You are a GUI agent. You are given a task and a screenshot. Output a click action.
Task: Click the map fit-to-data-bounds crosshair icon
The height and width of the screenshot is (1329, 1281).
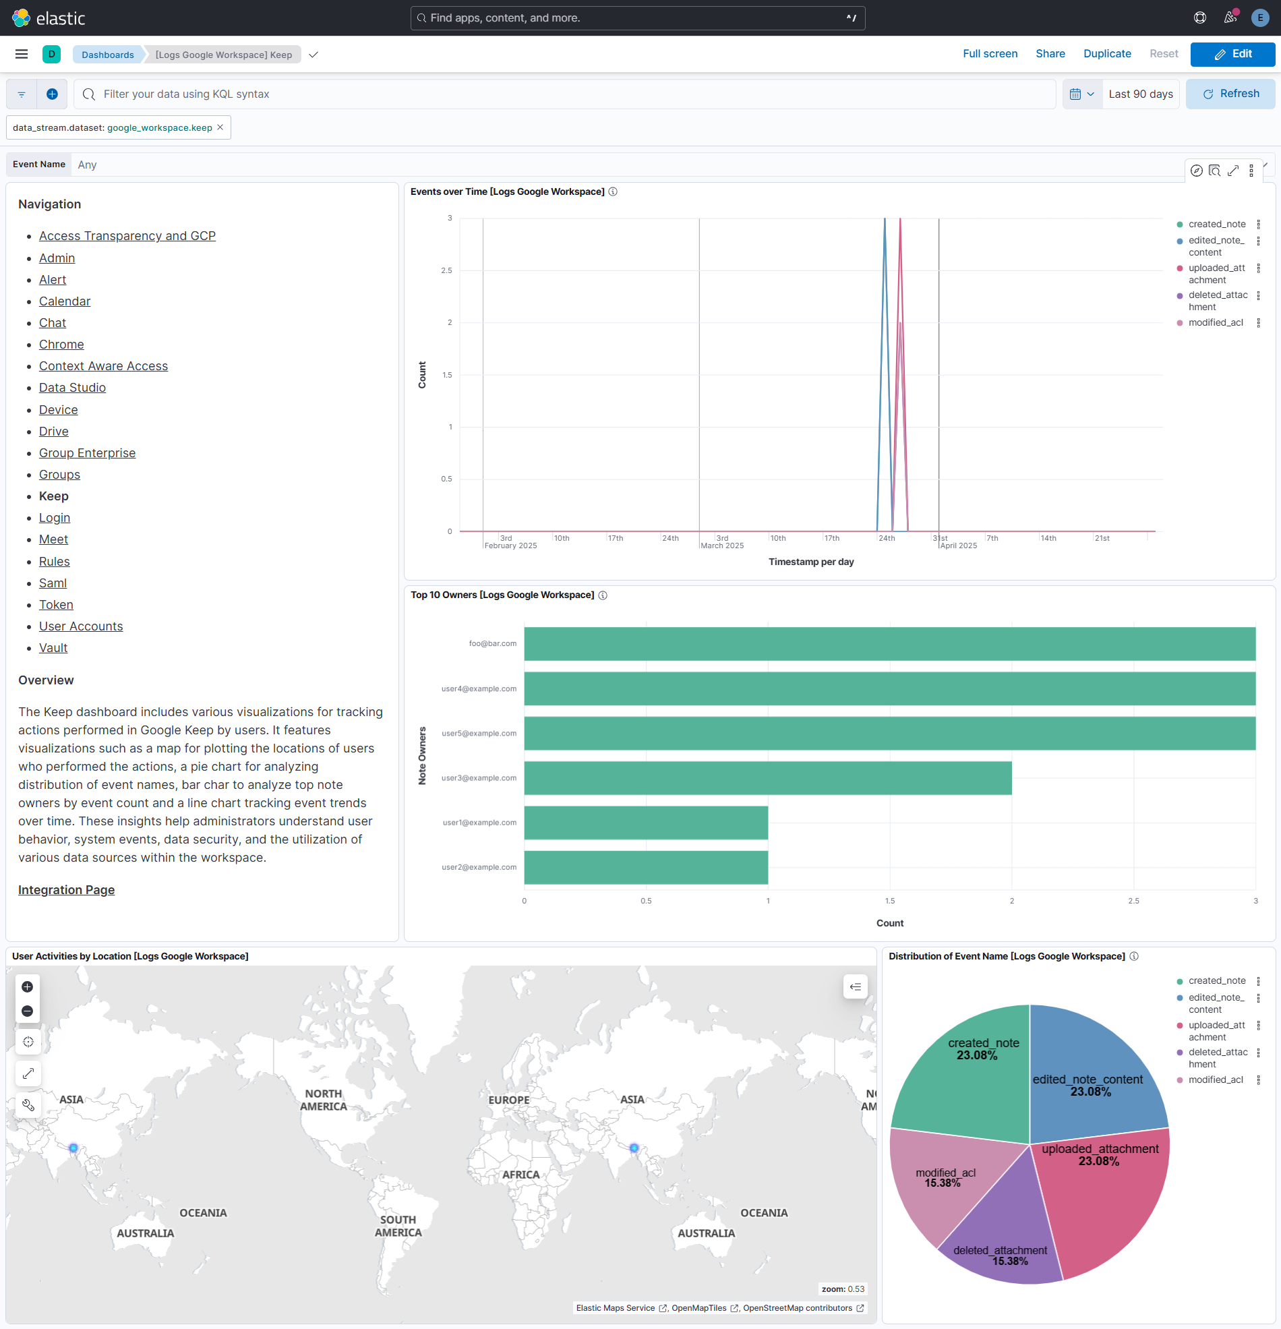point(28,1042)
